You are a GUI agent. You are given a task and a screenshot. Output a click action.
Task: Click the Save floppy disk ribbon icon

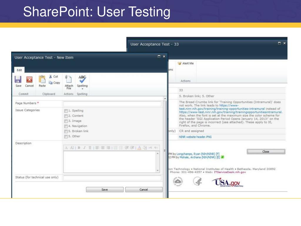coord(18,79)
